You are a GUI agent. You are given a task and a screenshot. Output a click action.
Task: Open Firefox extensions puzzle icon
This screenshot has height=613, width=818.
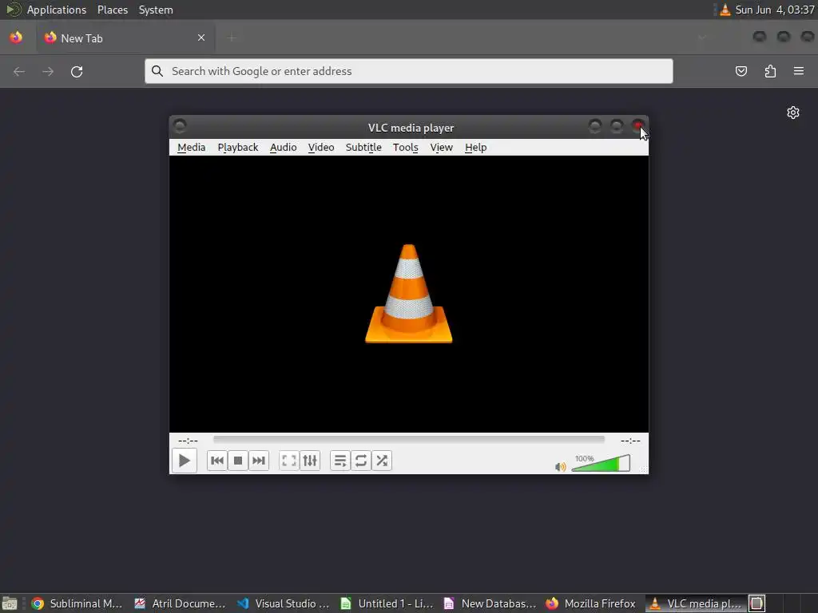click(770, 71)
